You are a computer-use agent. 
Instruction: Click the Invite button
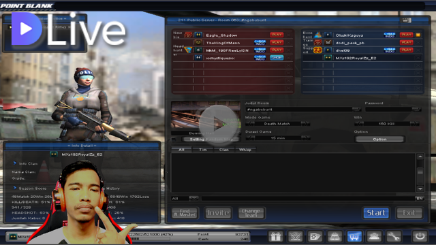click(x=218, y=213)
